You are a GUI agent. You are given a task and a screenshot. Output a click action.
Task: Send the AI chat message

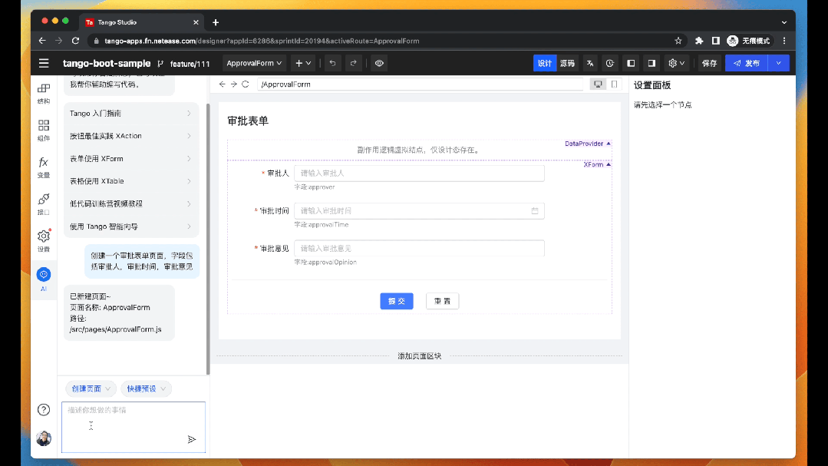point(192,439)
